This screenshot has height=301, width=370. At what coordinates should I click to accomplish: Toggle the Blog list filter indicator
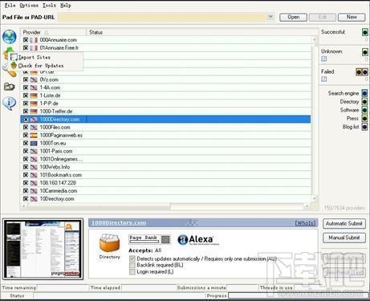pyautogui.click(x=364, y=127)
